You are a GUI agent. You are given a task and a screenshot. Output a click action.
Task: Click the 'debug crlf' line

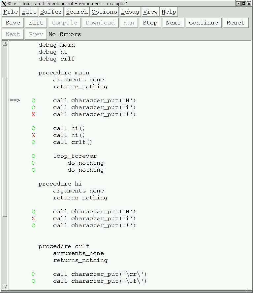(x=56, y=59)
